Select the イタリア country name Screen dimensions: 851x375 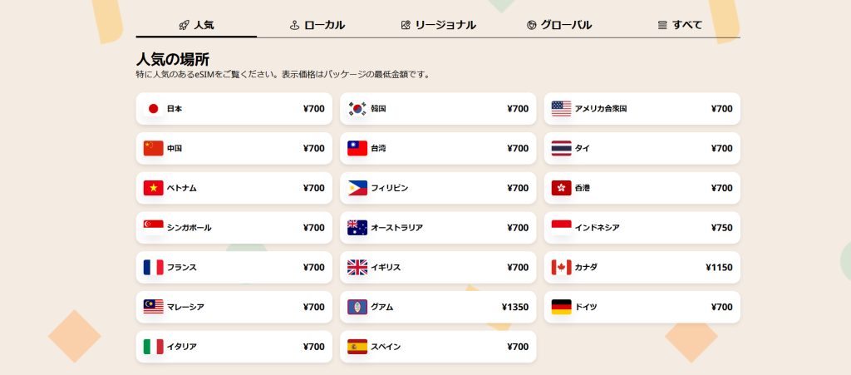click(181, 346)
